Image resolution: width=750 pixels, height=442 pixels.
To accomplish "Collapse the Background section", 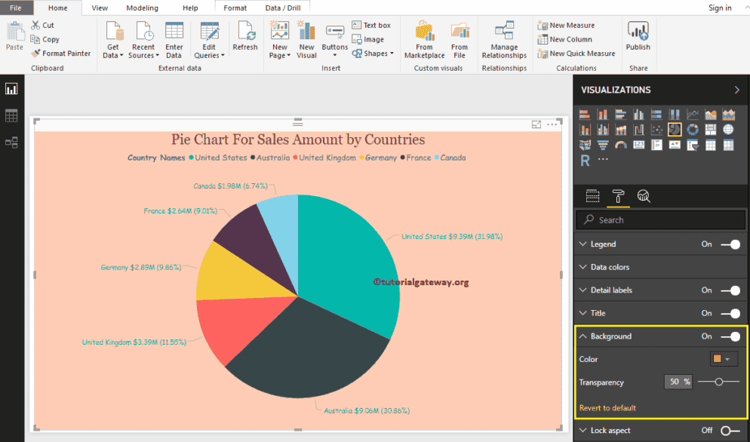I will click(x=582, y=336).
